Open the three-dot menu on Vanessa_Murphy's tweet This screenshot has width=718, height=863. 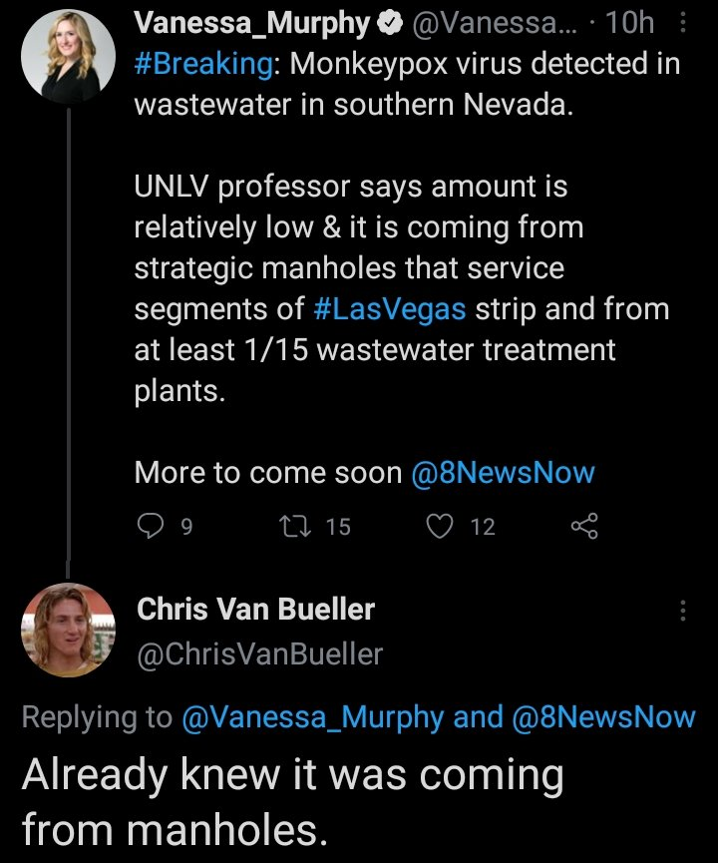[682, 22]
